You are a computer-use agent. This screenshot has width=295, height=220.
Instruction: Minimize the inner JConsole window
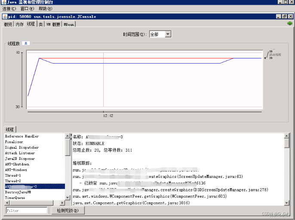point(278,16)
